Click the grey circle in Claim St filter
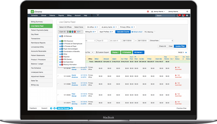The image size is (217, 124). 68,32
